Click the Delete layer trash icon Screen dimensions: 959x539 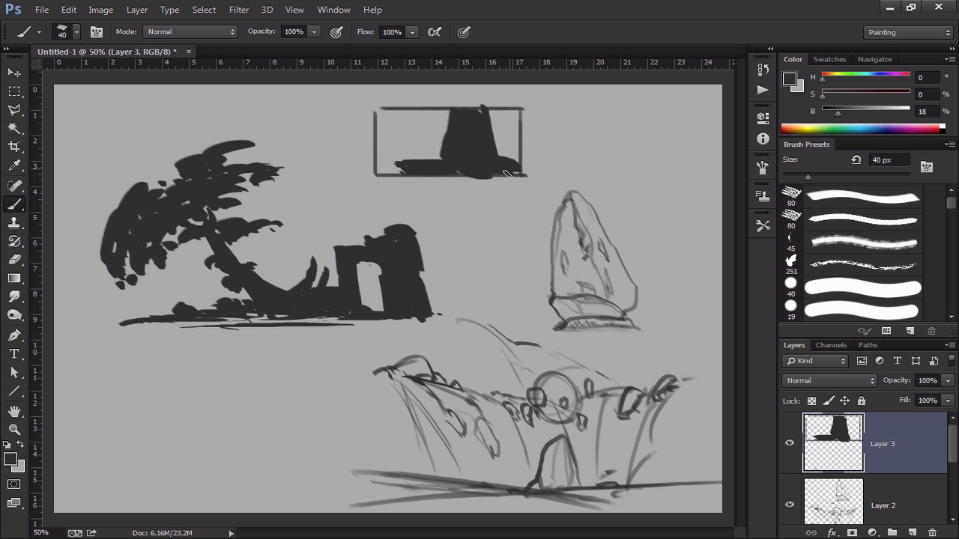[x=932, y=532]
